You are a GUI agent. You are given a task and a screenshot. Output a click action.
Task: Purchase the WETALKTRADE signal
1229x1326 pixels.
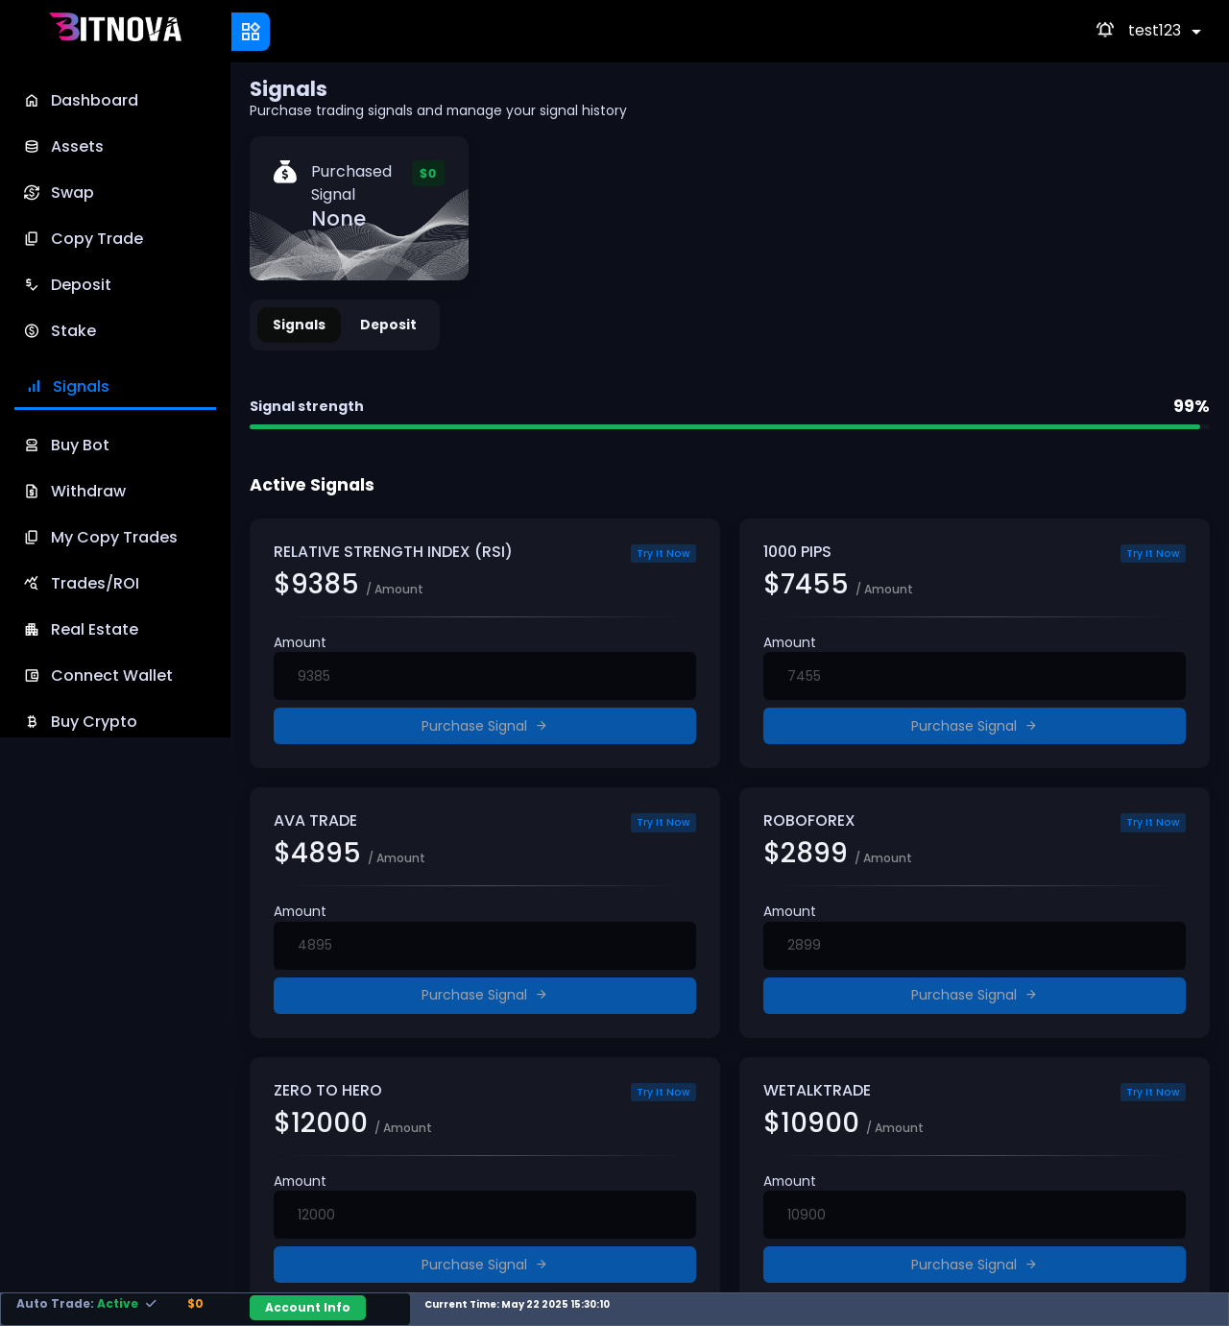pyautogui.click(x=975, y=1265)
